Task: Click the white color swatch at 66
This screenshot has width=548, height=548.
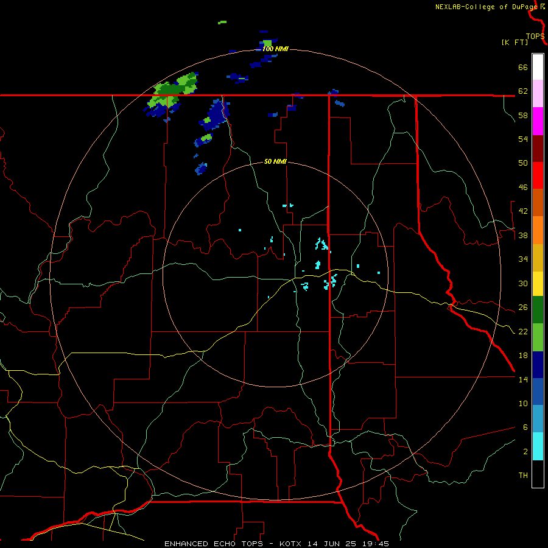Action: tap(538, 67)
